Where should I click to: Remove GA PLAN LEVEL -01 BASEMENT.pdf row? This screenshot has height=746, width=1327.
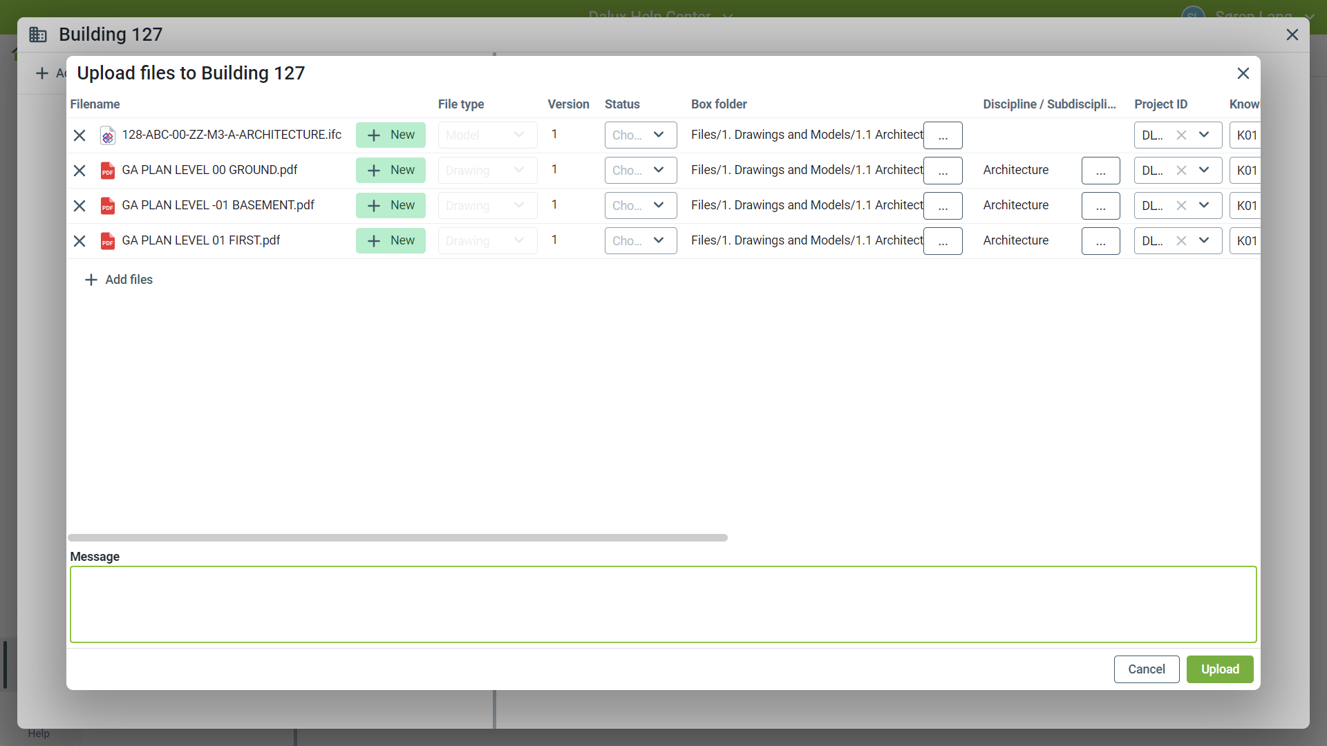click(79, 206)
